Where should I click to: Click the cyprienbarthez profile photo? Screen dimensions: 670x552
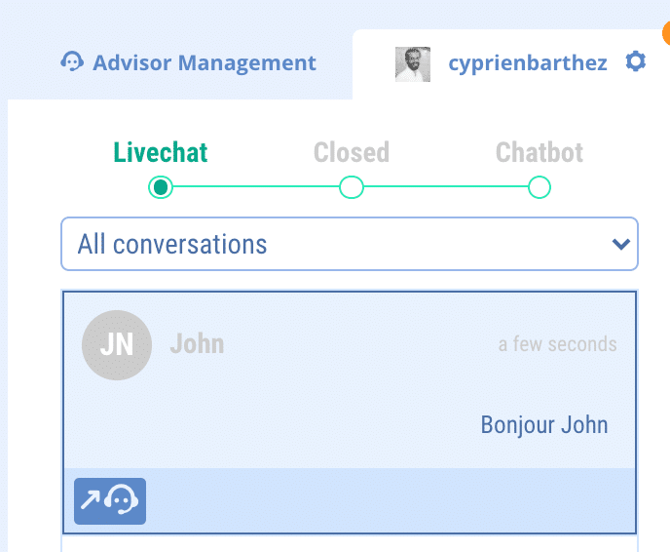click(x=413, y=63)
